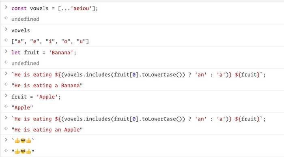Click the array output ["a", "e", "i", "o", "u"]

tap(50, 41)
